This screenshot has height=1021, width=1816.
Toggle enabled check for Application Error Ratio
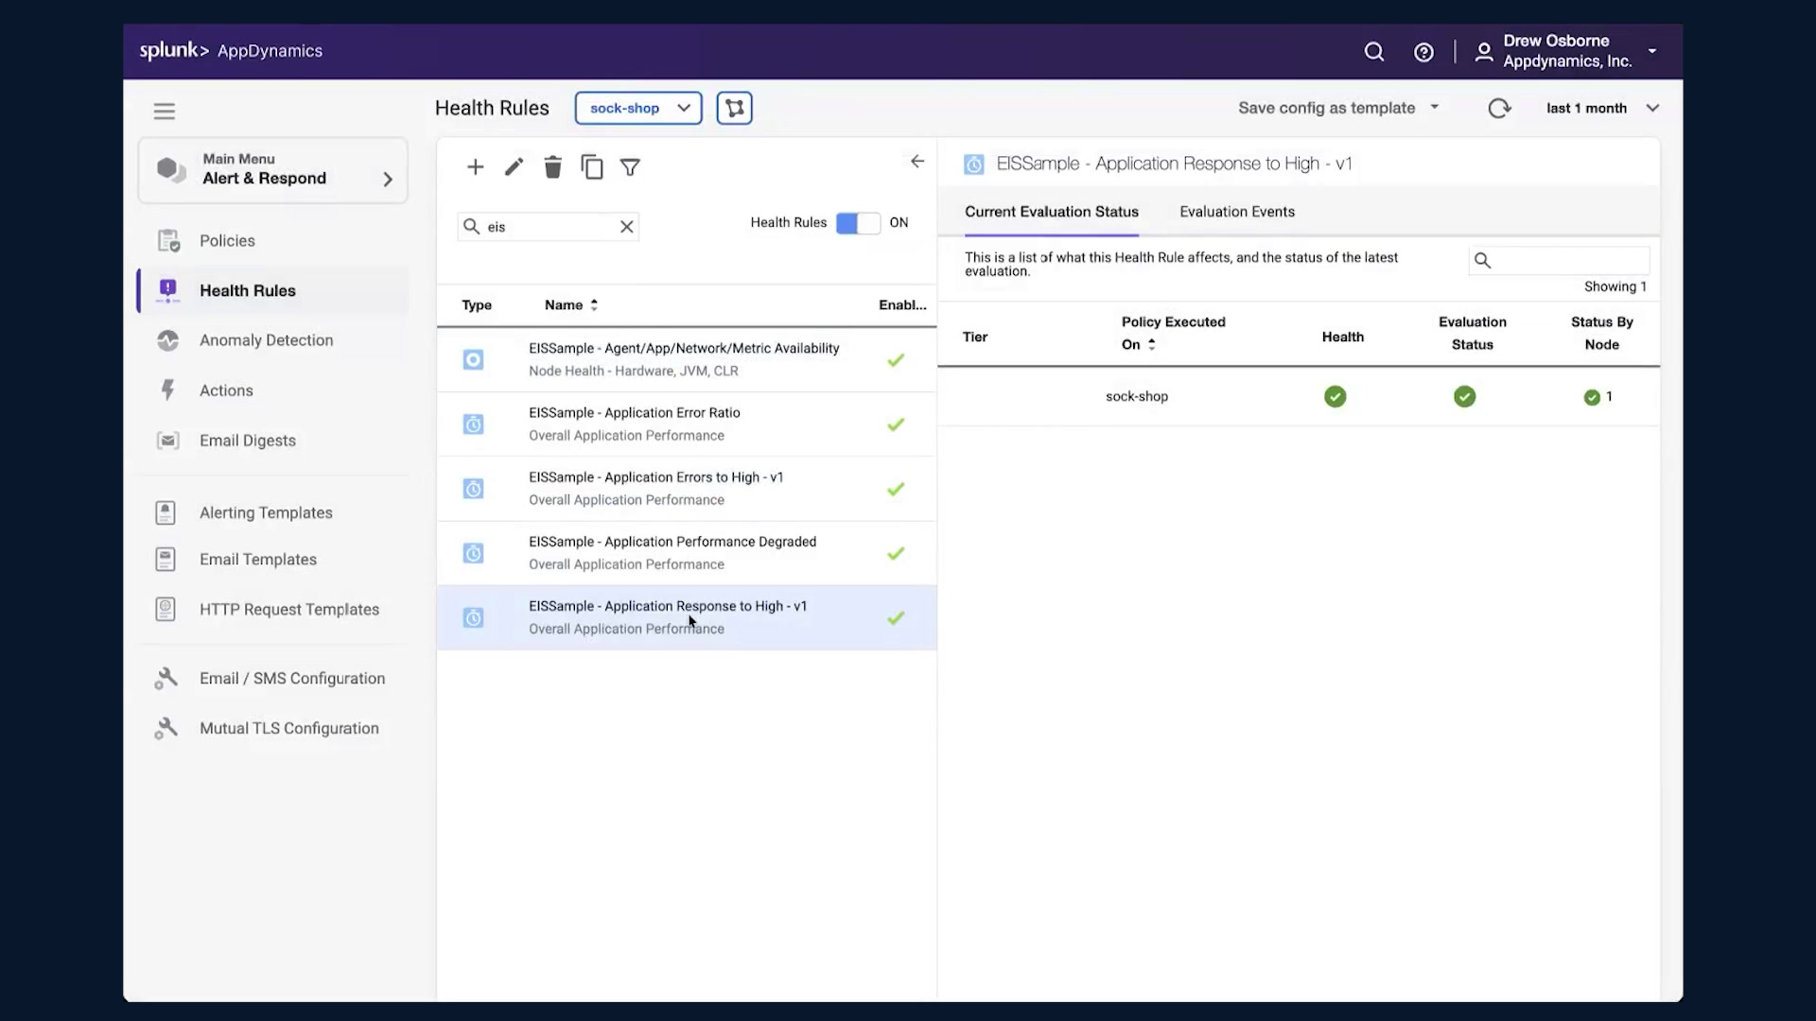tap(896, 424)
